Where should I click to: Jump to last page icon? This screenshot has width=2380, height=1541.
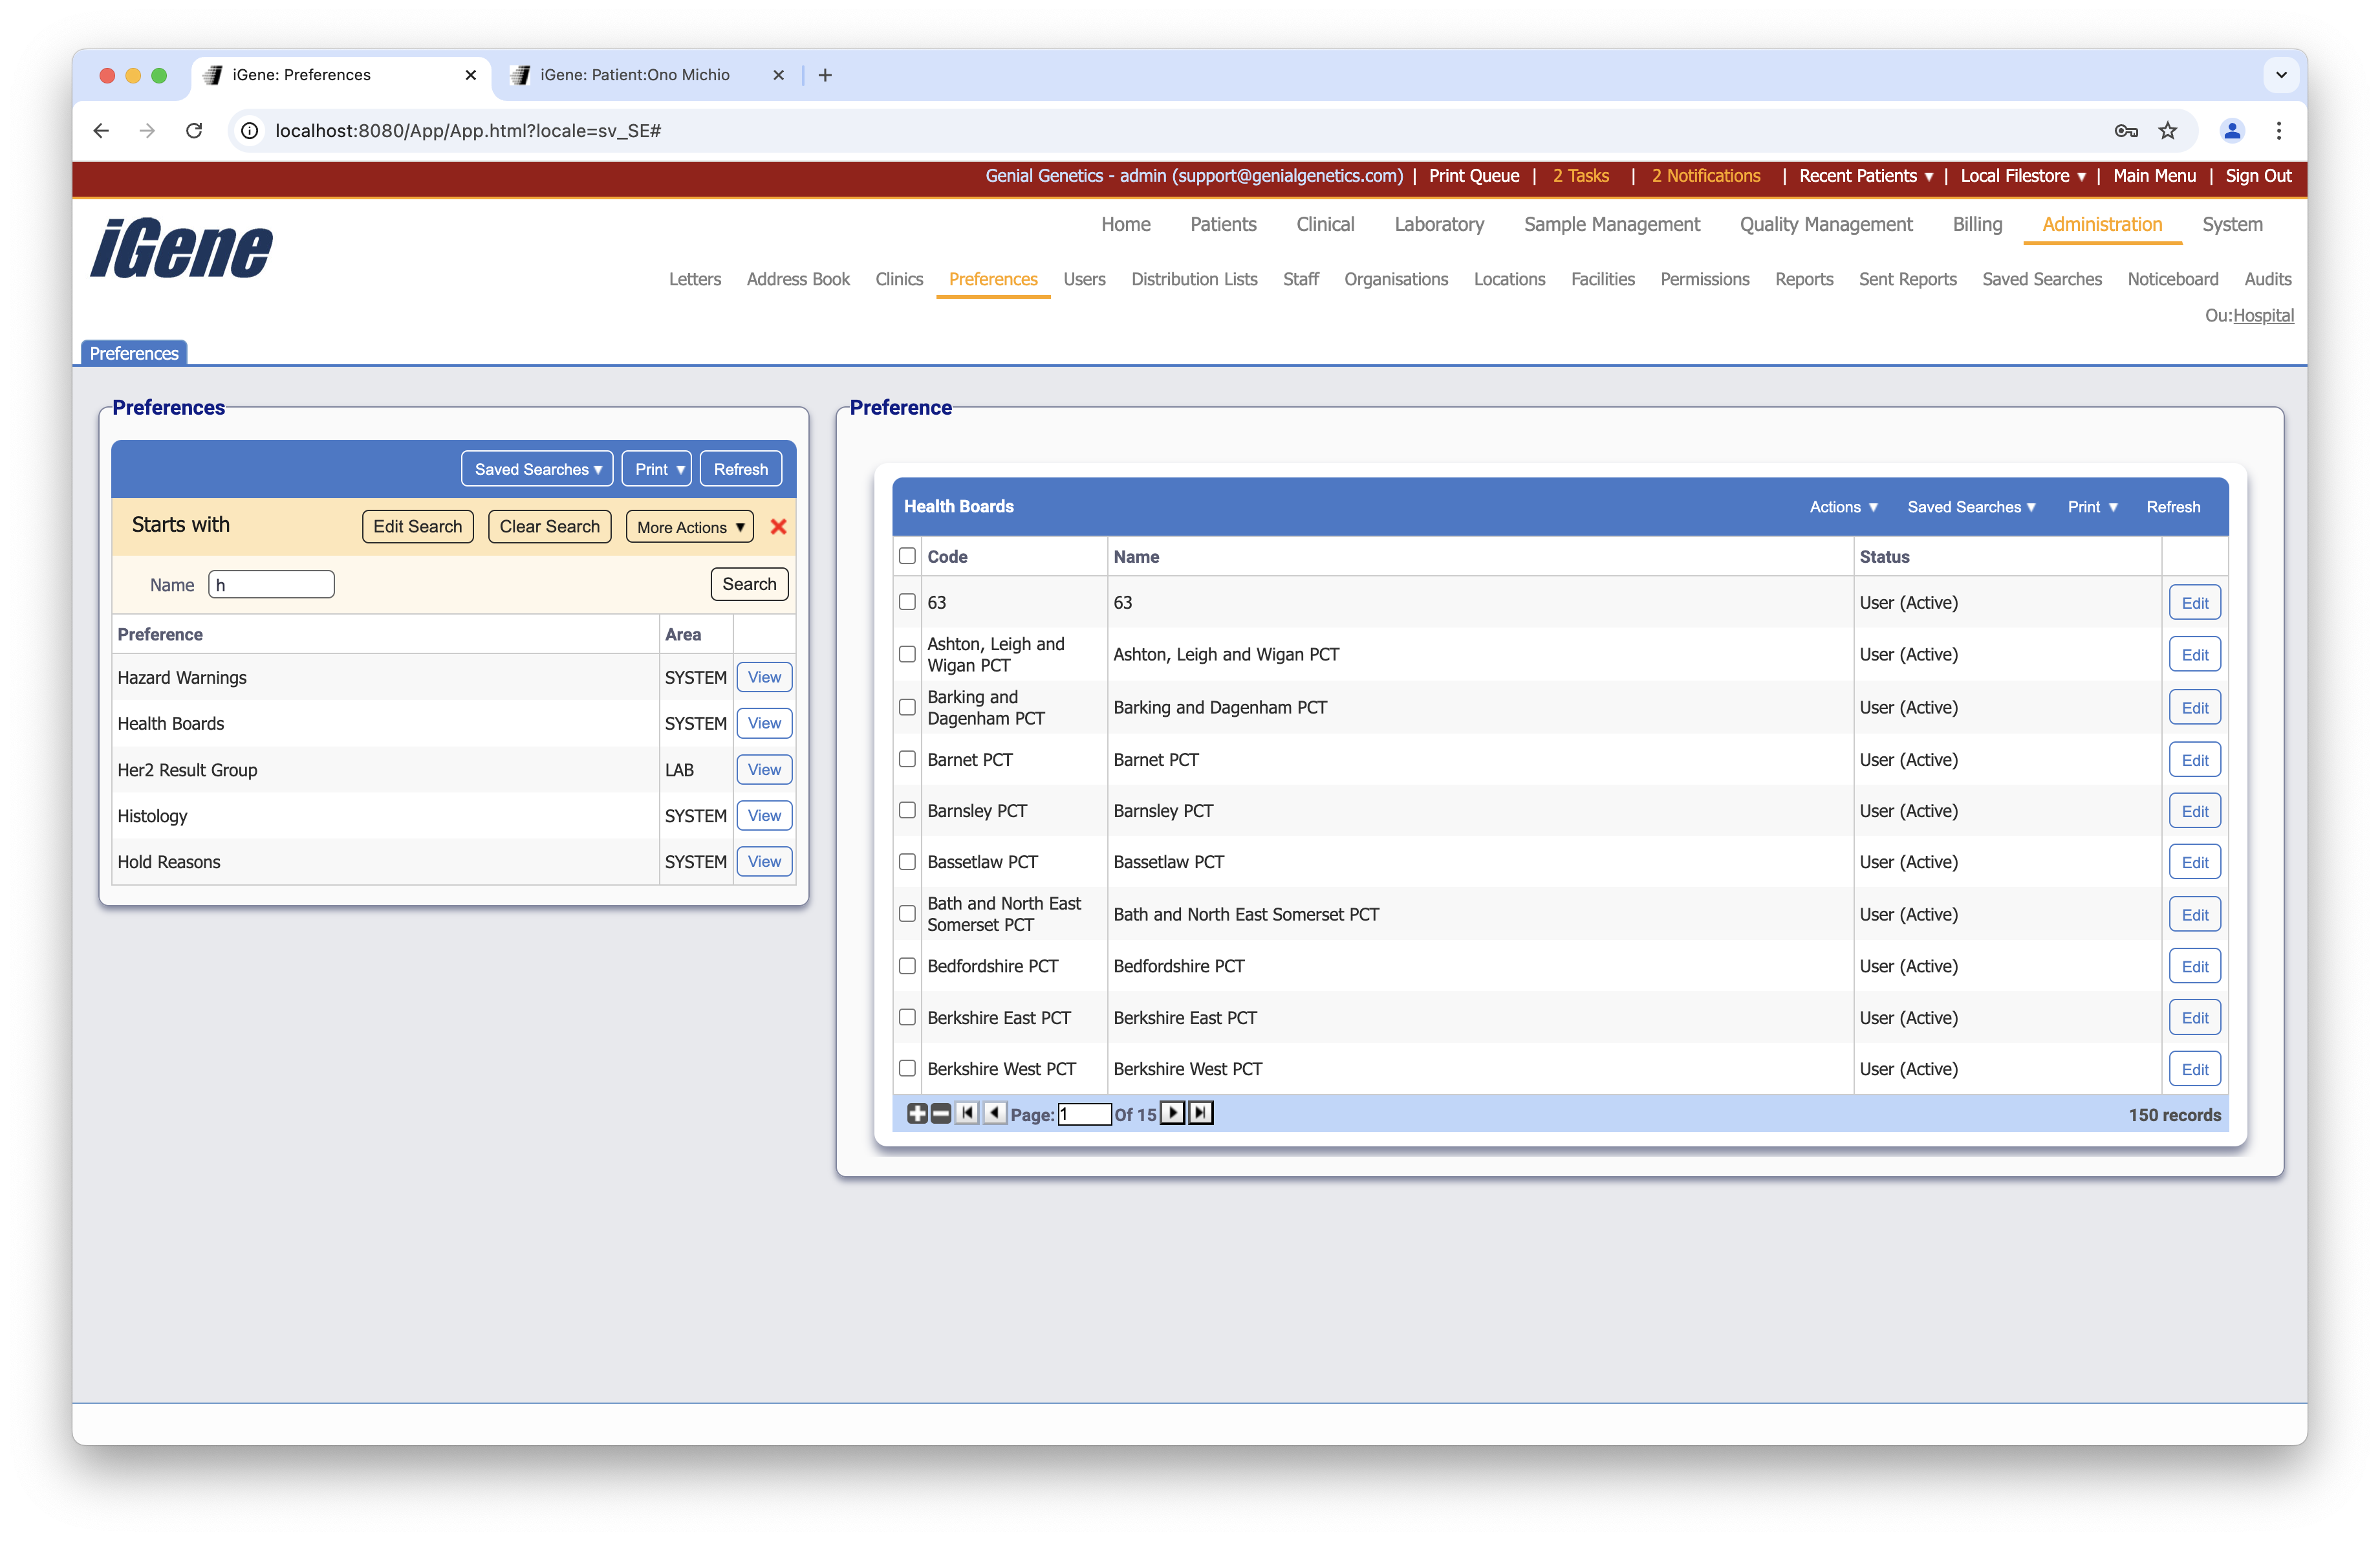1201,1113
